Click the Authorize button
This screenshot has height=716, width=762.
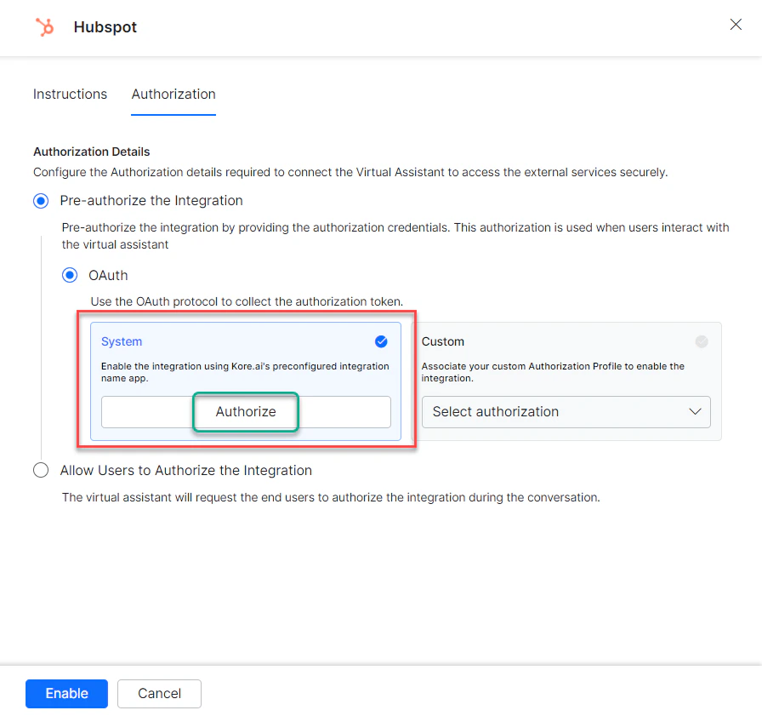246,411
